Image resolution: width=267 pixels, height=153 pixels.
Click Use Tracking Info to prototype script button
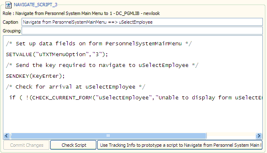point(180,145)
